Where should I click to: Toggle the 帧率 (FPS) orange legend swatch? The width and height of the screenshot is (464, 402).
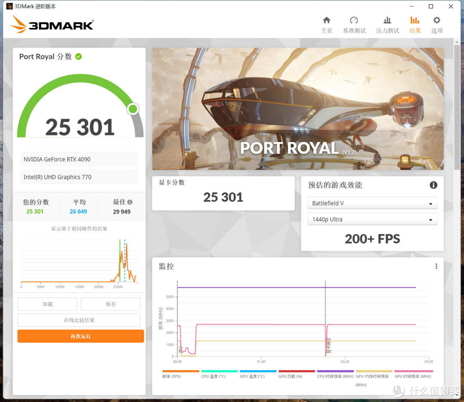pos(181,371)
